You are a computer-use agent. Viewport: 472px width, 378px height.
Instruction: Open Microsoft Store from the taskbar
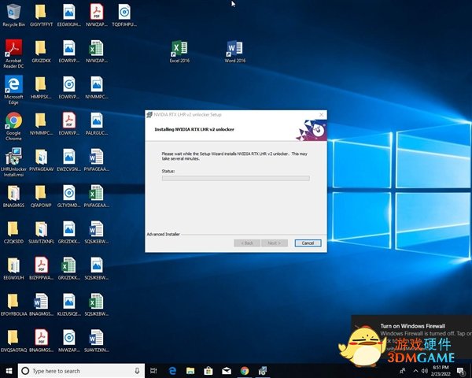[x=208, y=371]
